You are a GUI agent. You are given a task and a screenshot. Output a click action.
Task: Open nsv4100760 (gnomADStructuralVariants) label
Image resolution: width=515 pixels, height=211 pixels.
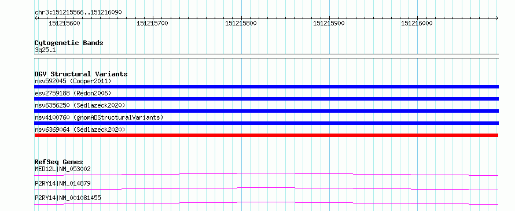[x=98, y=117]
